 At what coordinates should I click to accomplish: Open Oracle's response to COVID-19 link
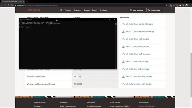click(x=120, y=106)
